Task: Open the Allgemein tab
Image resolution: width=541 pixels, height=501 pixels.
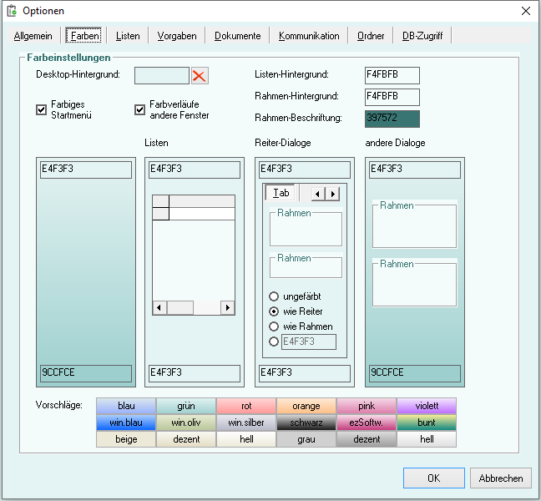Action: pos(33,36)
